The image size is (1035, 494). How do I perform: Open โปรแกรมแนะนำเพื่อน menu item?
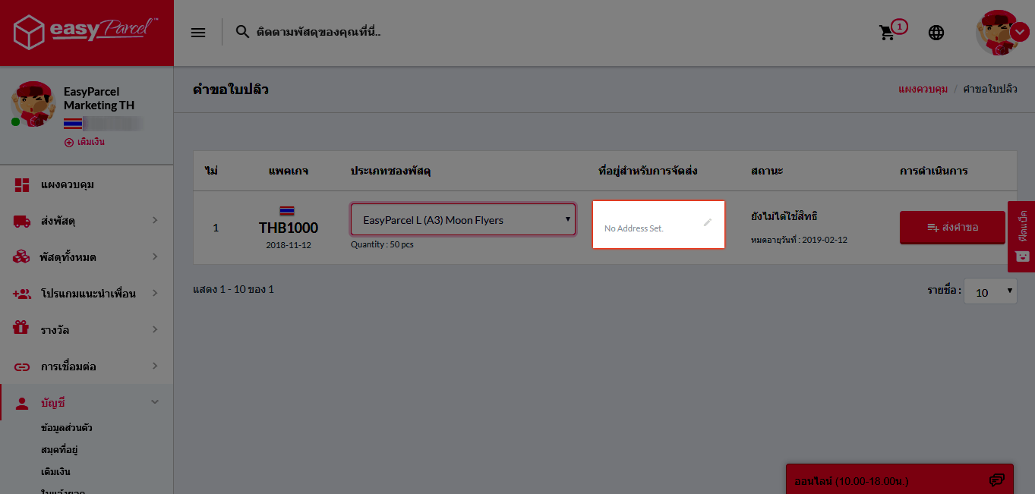pyautogui.click(x=88, y=294)
